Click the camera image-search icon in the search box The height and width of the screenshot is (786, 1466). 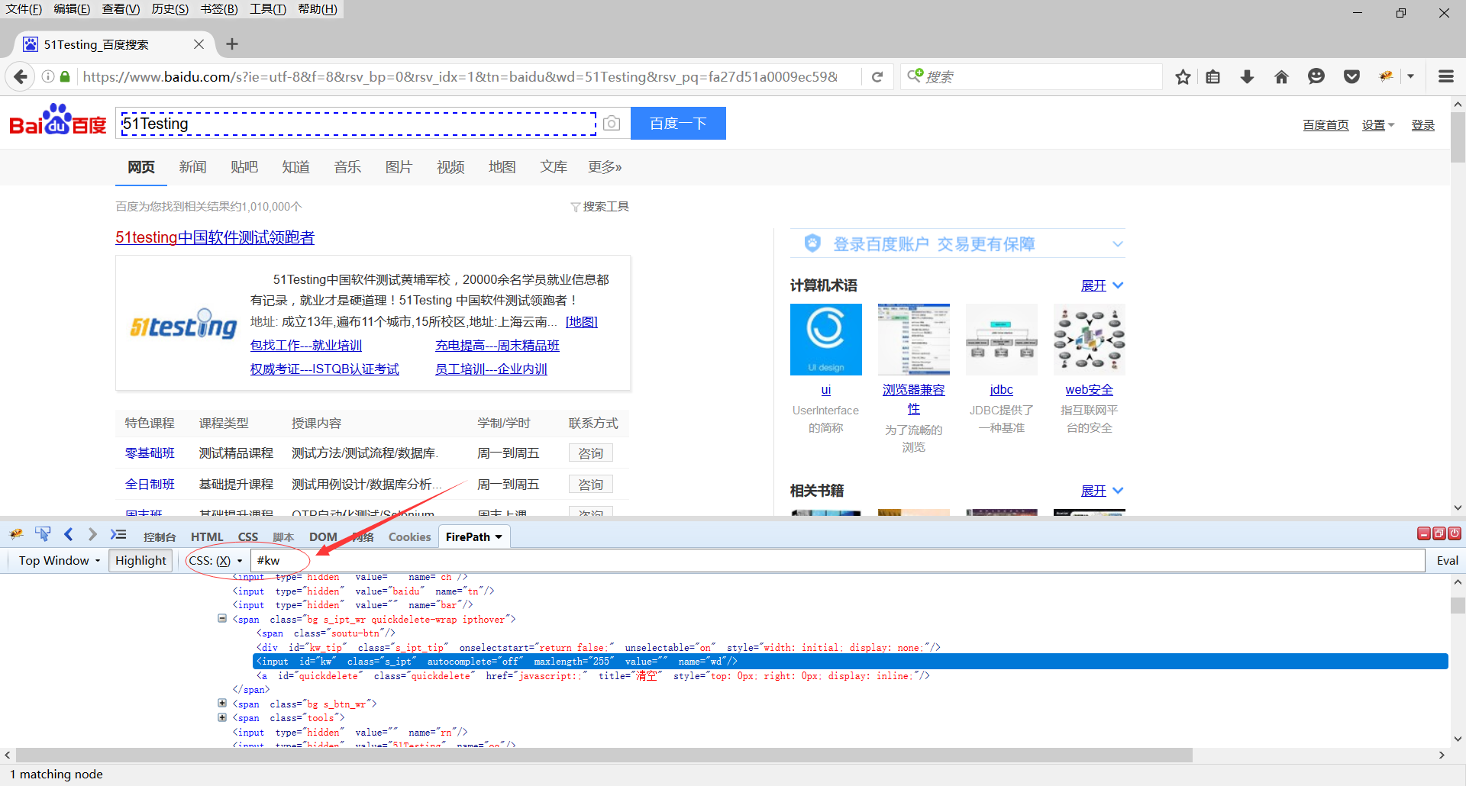[612, 124]
